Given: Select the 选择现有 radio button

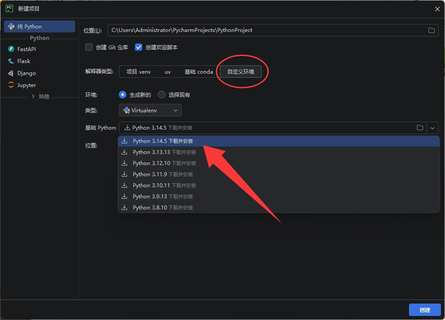Looking at the screenshot, I should pyautogui.click(x=161, y=94).
